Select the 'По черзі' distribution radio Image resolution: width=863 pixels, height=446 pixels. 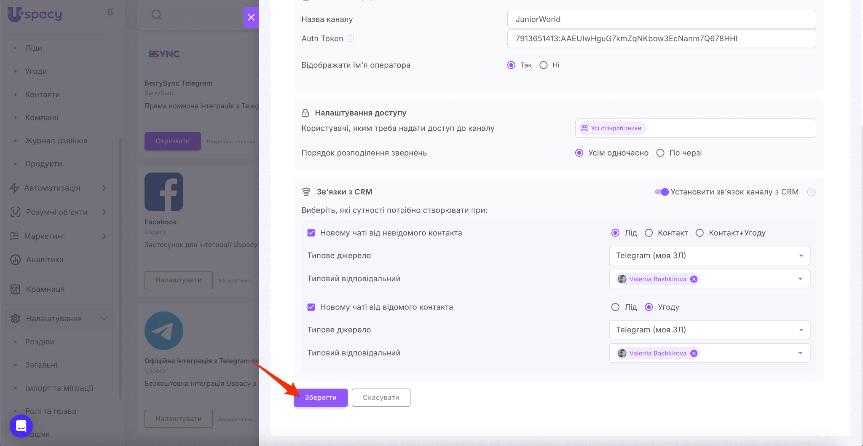click(660, 153)
